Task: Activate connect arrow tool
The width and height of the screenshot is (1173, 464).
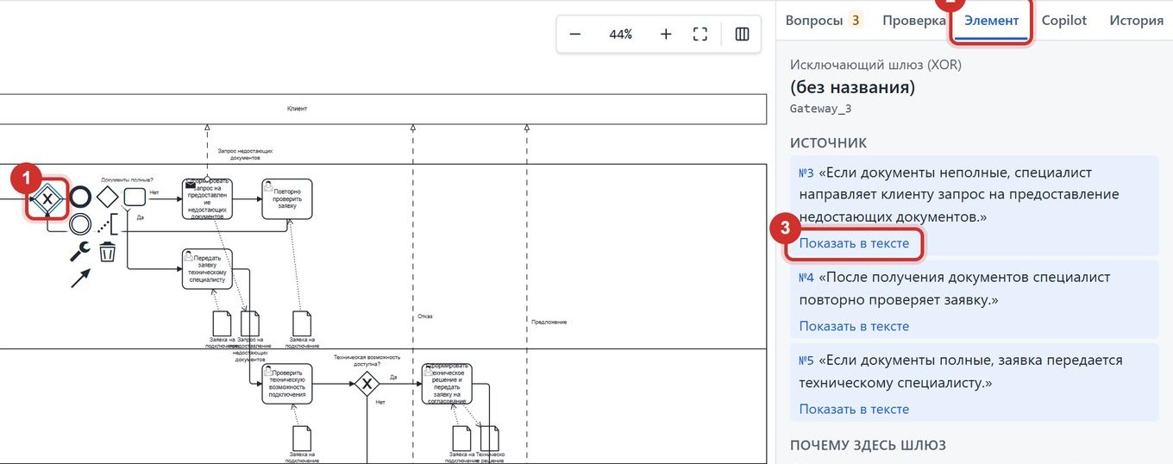Action: tap(80, 278)
